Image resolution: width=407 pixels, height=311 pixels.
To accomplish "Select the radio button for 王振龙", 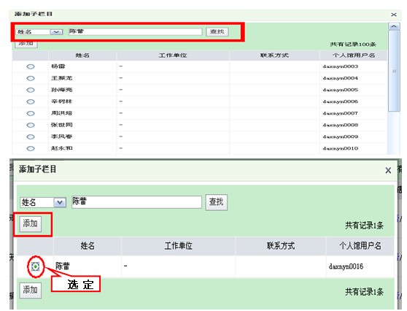I will point(31,78).
